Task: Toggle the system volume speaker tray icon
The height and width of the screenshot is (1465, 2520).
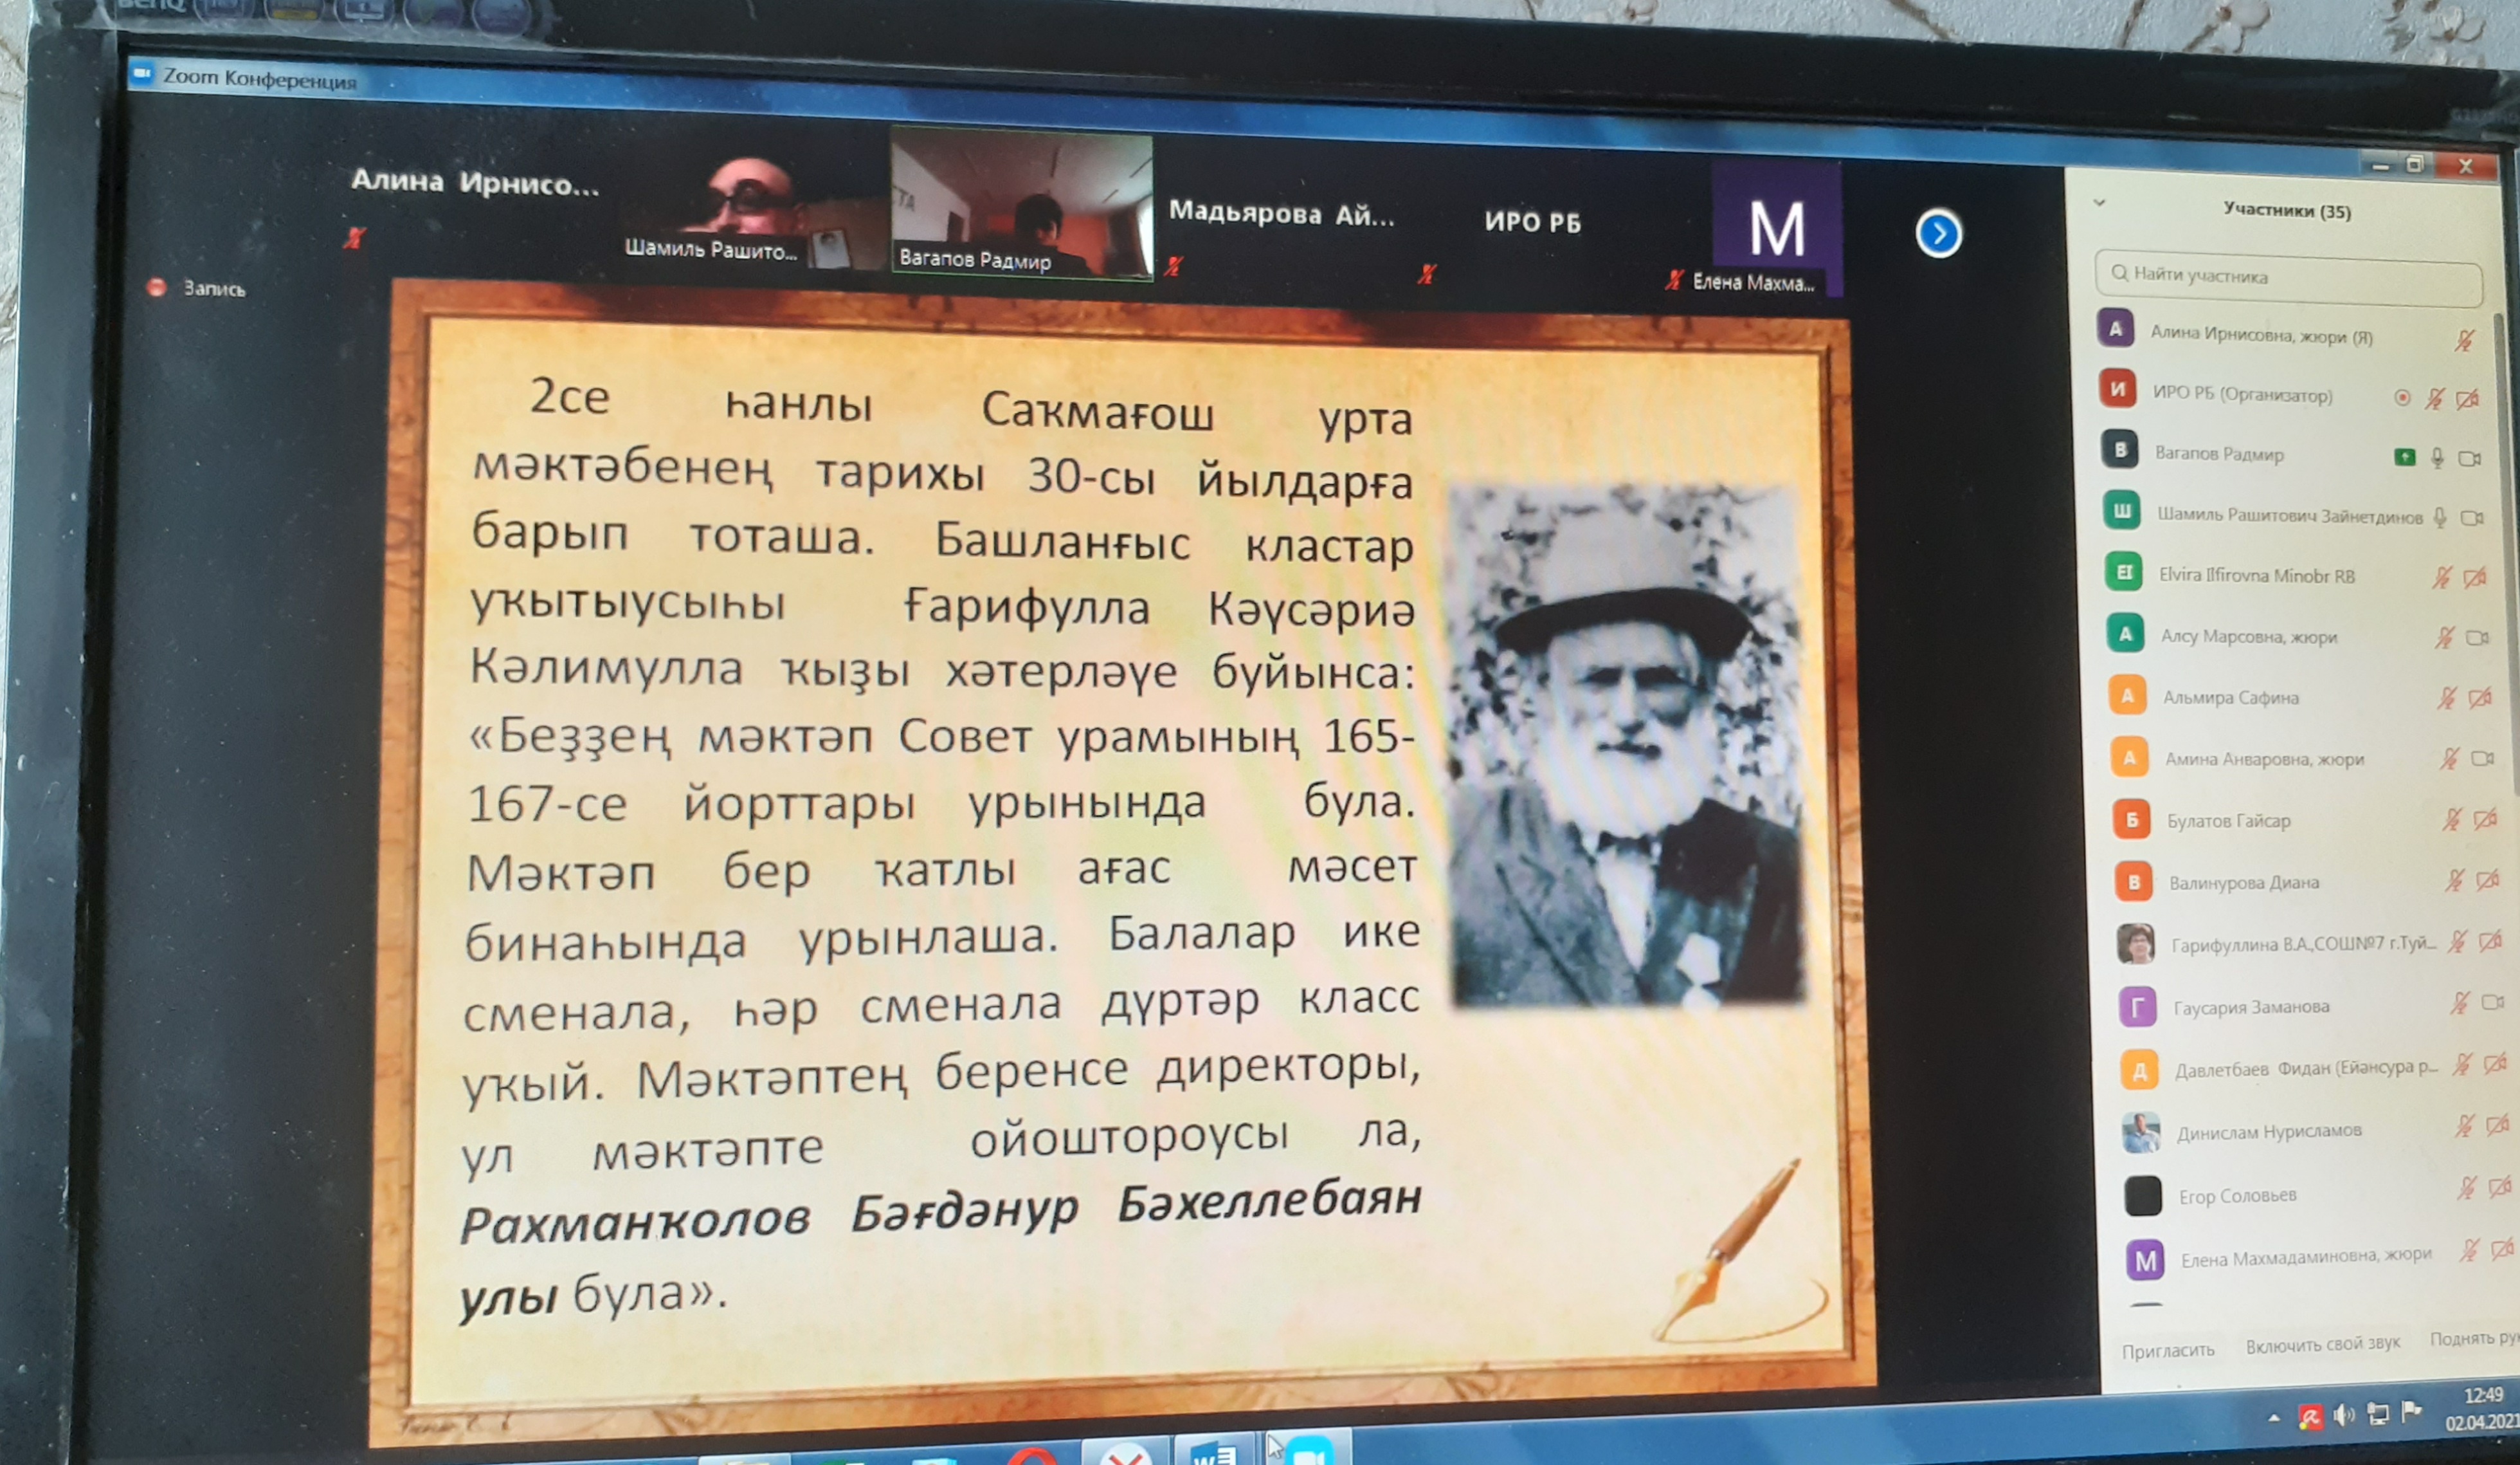Action: pos(2343,1415)
